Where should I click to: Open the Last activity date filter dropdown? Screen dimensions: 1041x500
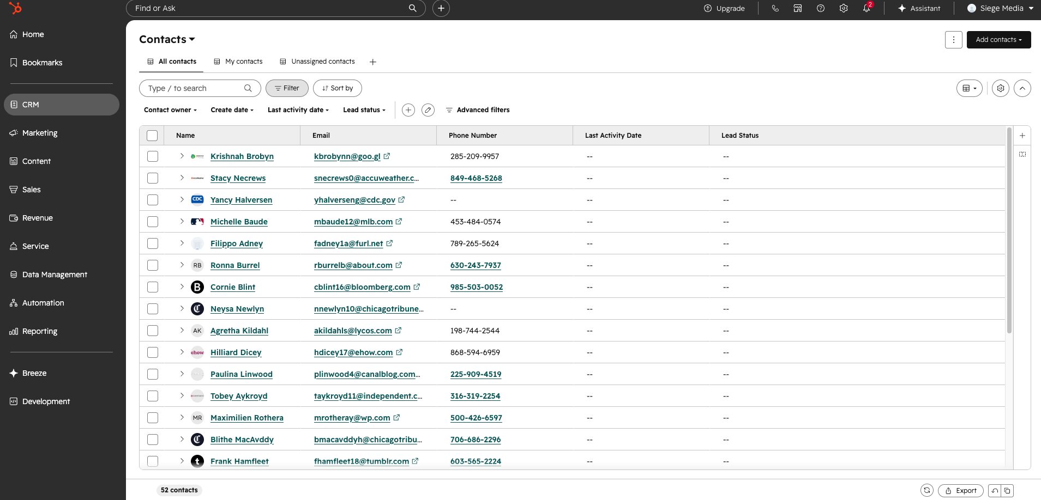(x=298, y=110)
